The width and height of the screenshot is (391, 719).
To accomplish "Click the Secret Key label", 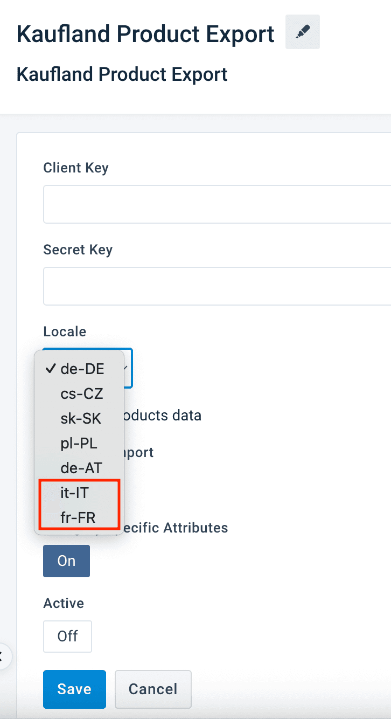I will coord(78,250).
